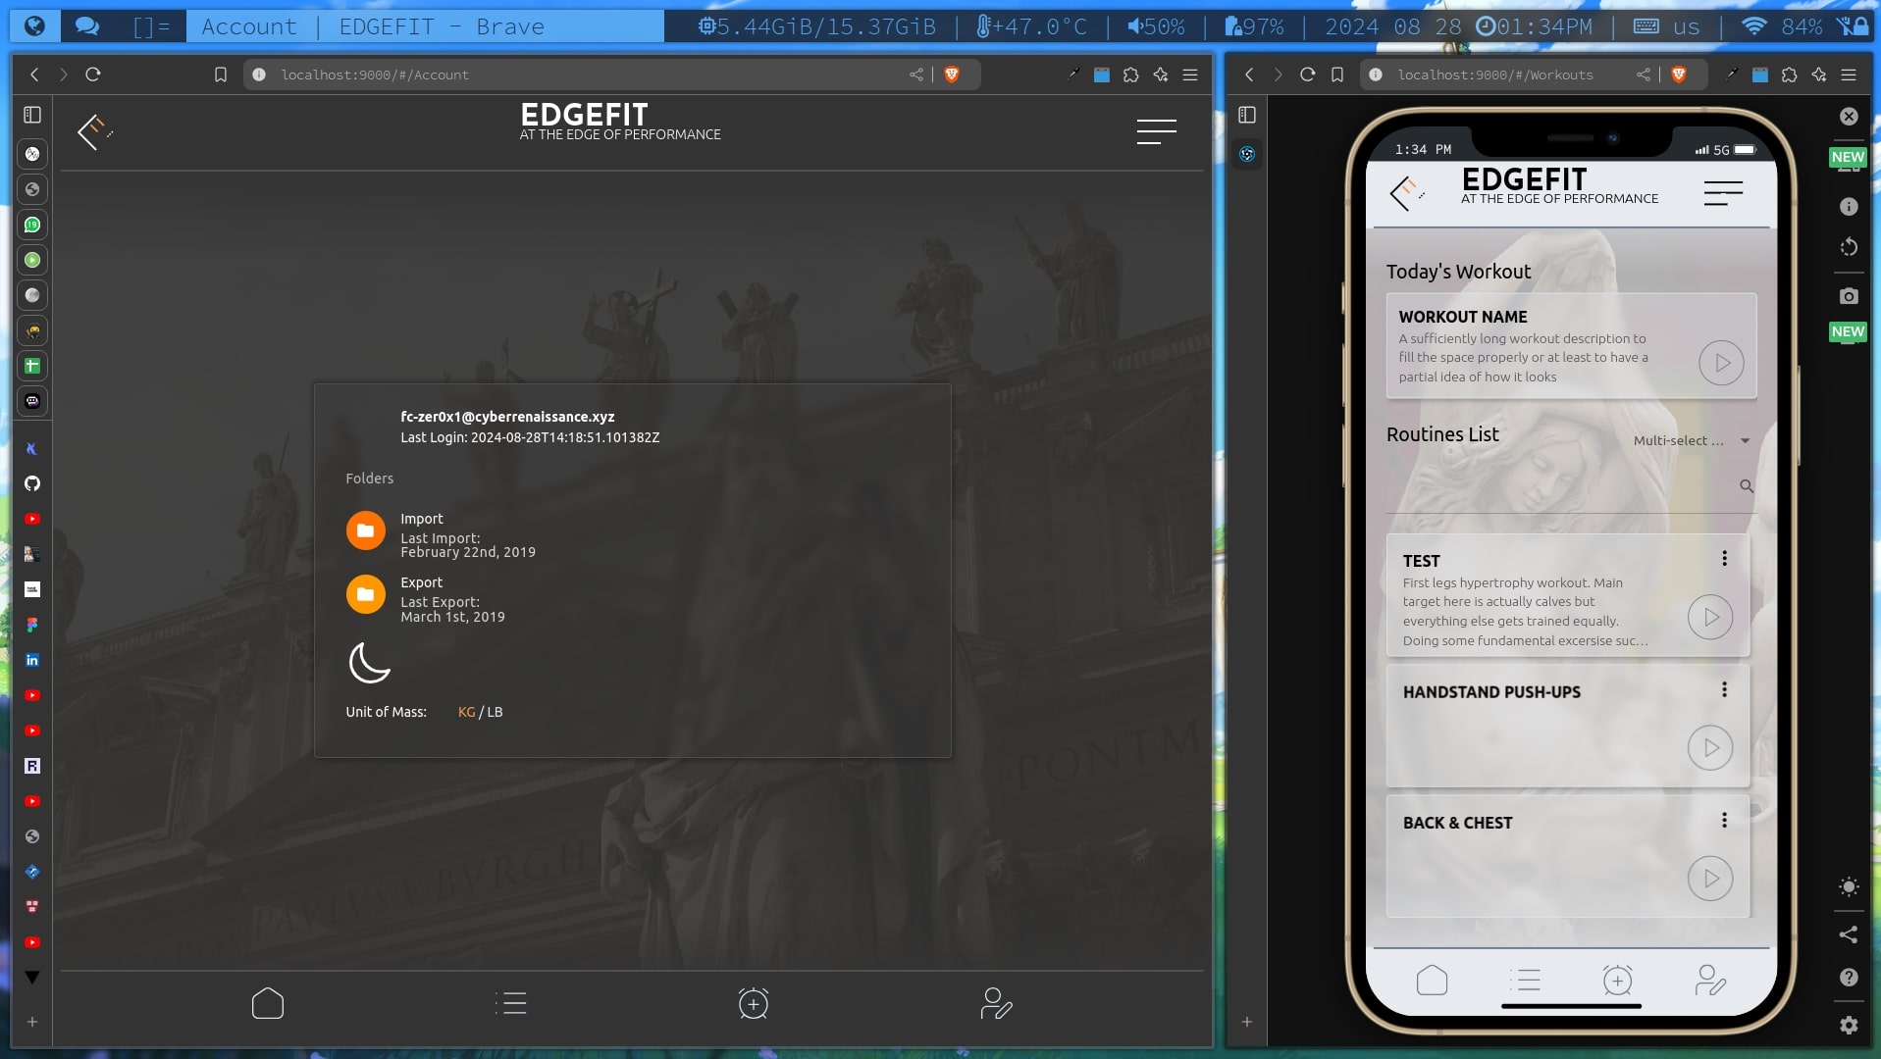The height and width of the screenshot is (1059, 1881).
Task: Open the hamburger menu in phone view
Action: click(x=1722, y=193)
